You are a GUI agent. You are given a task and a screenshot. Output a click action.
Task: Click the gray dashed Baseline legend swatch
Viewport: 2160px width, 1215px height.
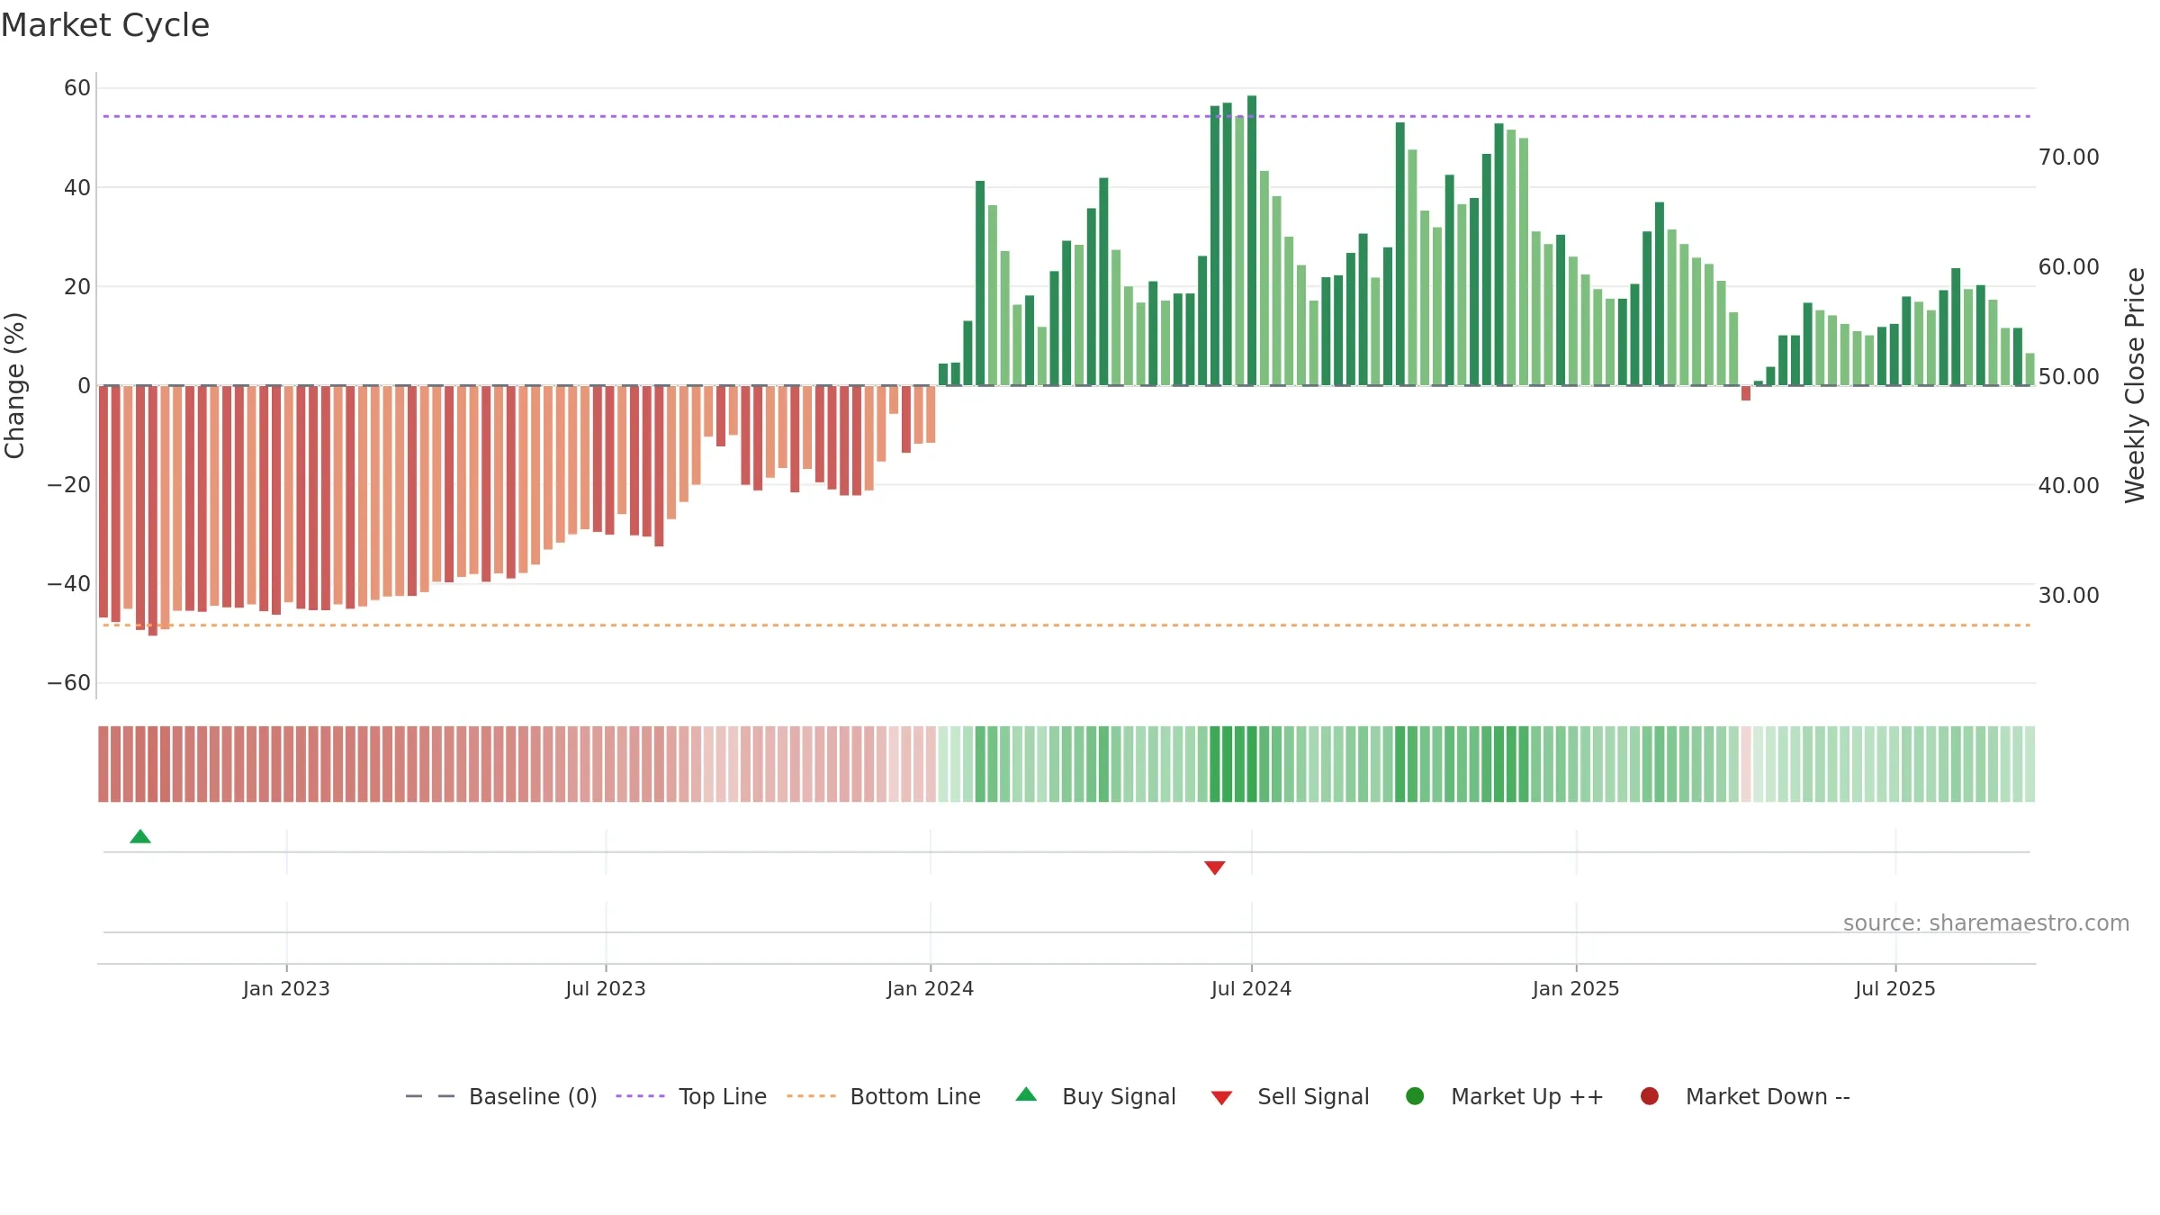[x=430, y=1096]
